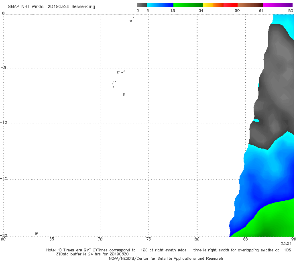Image resolution: width=297 pixels, height=261 pixels.
Task: Click the latitude axis label '-20'
Action: coord(4,235)
